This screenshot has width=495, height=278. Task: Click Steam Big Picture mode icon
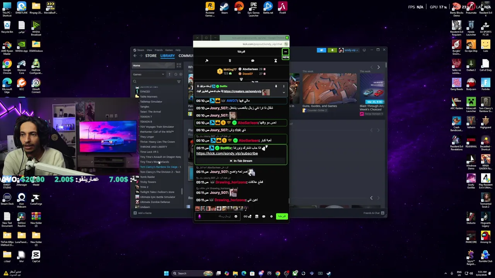[x=364, y=50]
